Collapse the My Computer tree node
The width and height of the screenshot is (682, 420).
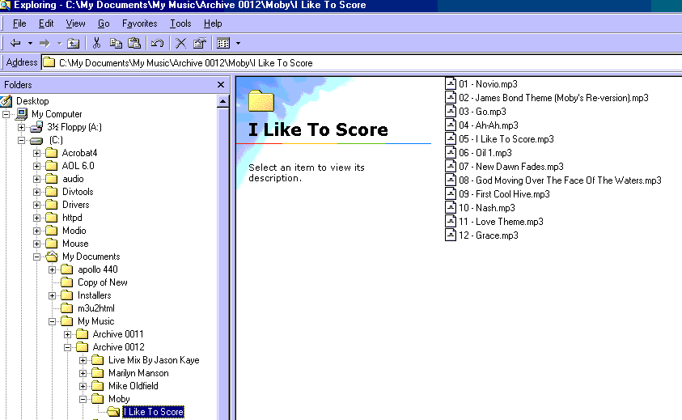point(6,114)
